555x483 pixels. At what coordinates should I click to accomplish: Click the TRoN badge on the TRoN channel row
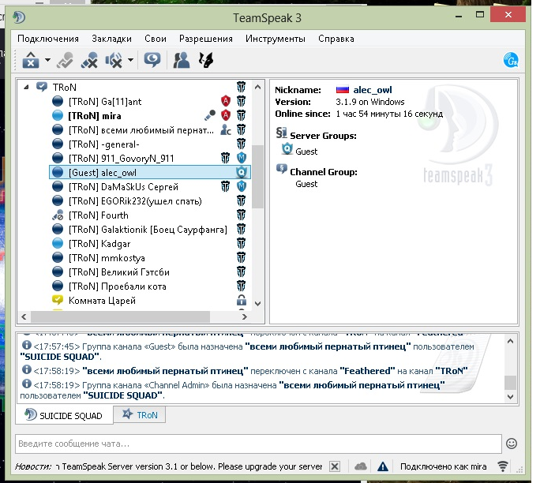242,87
